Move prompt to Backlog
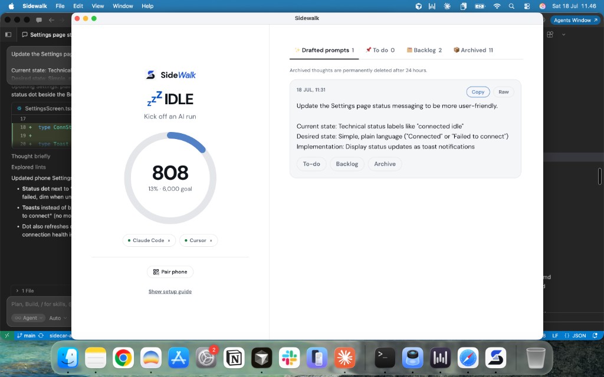 347,164
